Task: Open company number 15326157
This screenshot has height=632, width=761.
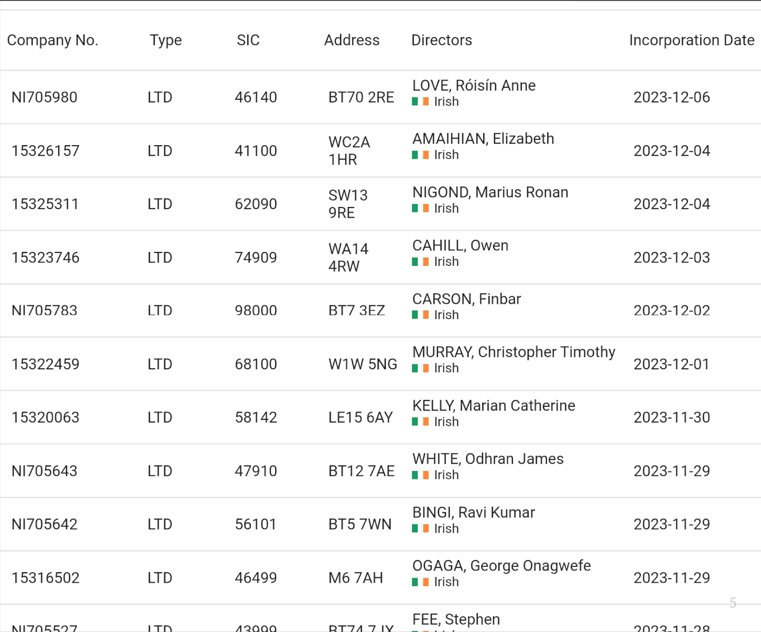Action: click(45, 151)
